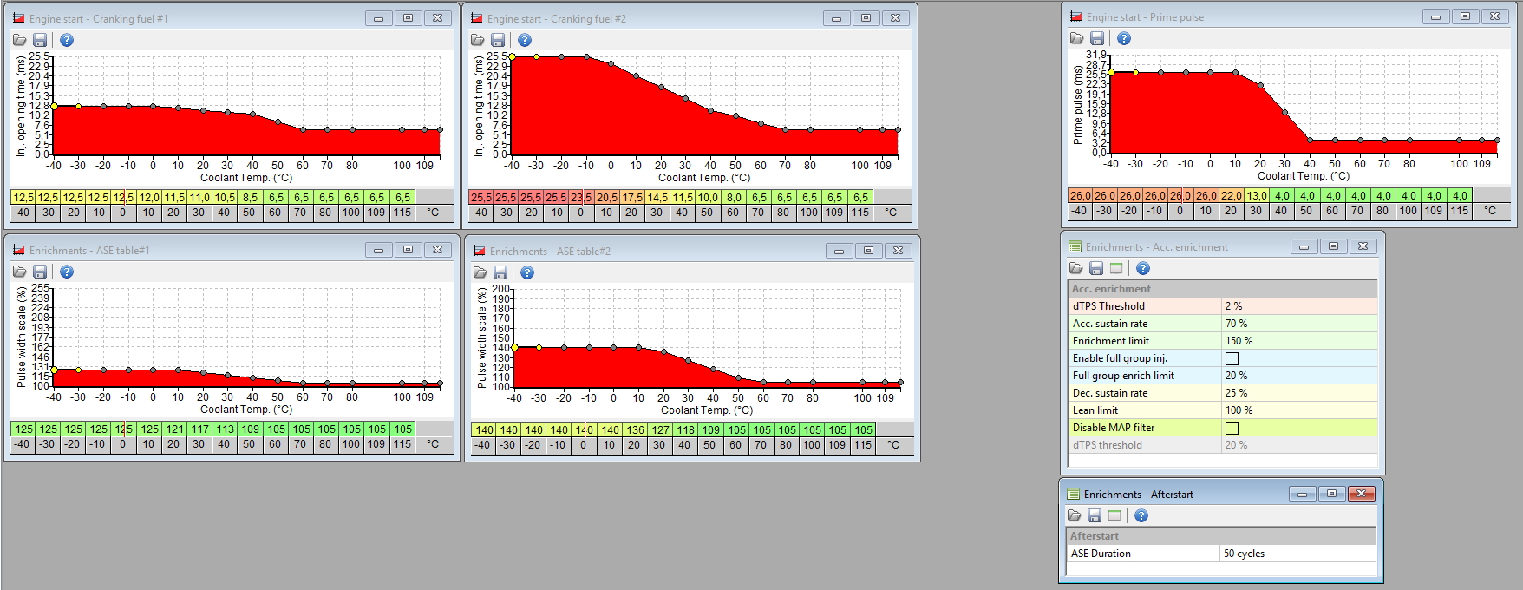Select the 10,0 cell in Cranking fuel #2 table

(708, 198)
